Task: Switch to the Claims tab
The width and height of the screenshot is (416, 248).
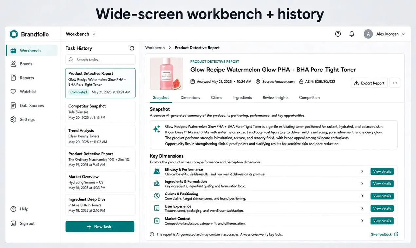Action: tap(217, 98)
